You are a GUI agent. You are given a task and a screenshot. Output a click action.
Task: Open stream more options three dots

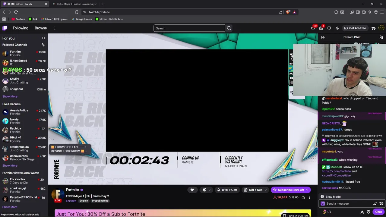coord(309,197)
